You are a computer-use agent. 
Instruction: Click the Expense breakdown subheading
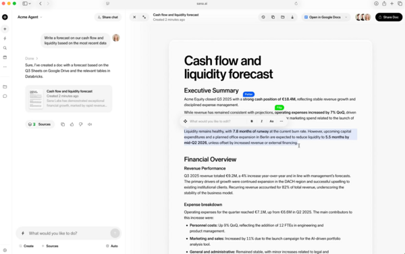pyautogui.click(x=203, y=205)
